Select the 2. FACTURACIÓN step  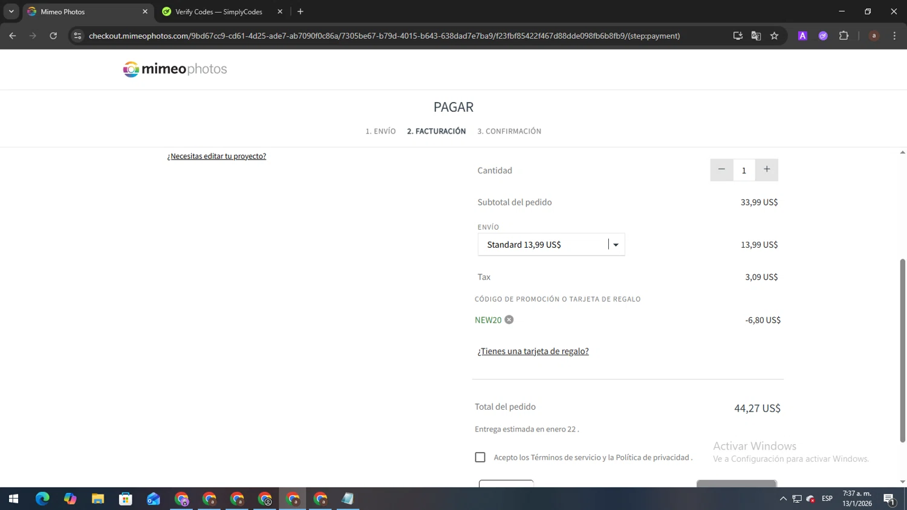pos(436,131)
